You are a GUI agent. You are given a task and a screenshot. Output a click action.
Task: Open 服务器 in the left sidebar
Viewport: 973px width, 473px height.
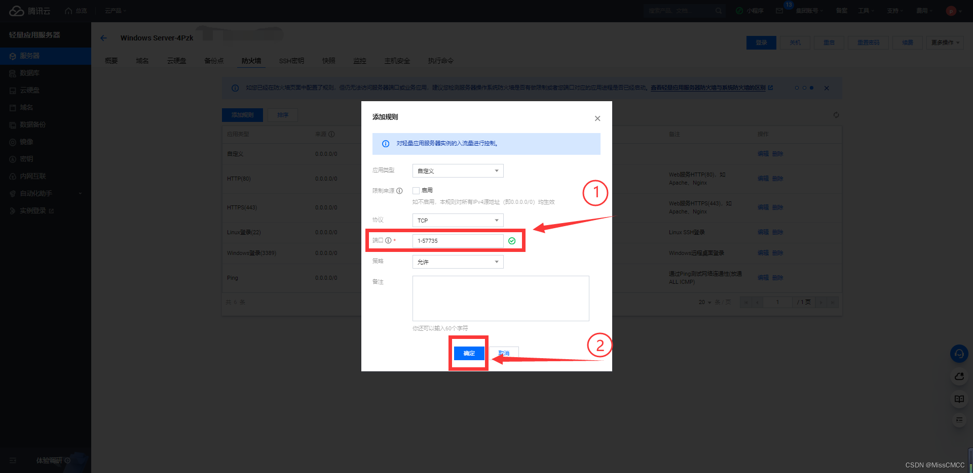(x=46, y=56)
